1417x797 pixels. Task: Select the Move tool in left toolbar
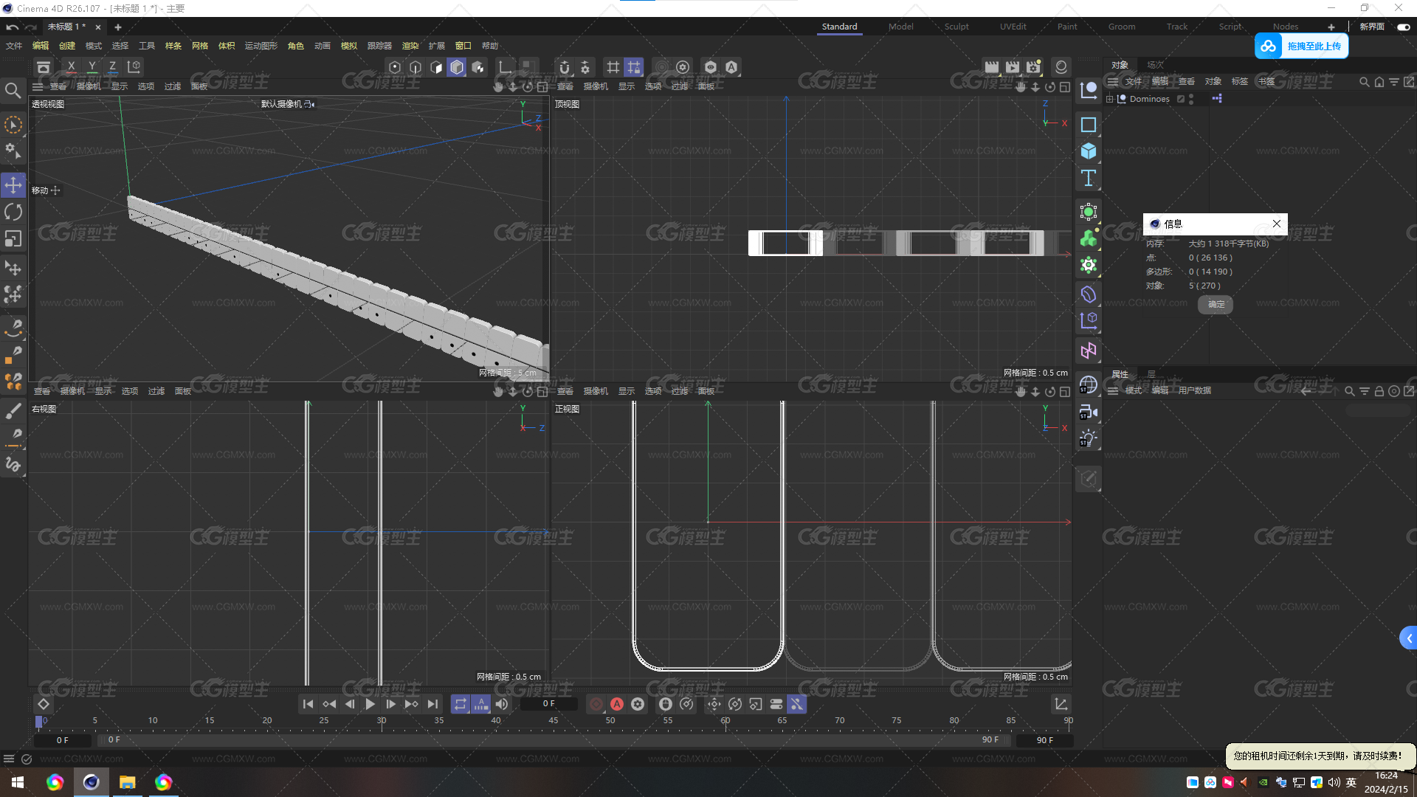tap(13, 184)
